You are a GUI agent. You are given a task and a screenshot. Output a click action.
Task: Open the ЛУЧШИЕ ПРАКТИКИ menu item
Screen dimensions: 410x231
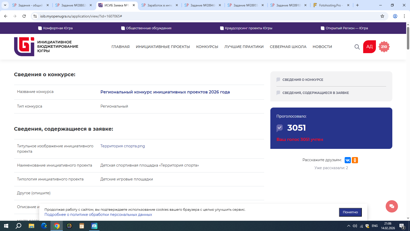[x=244, y=47]
